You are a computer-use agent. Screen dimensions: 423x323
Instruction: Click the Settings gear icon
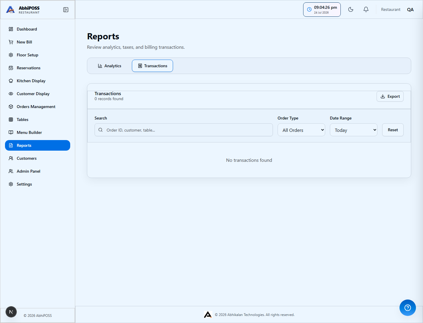(11, 184)
